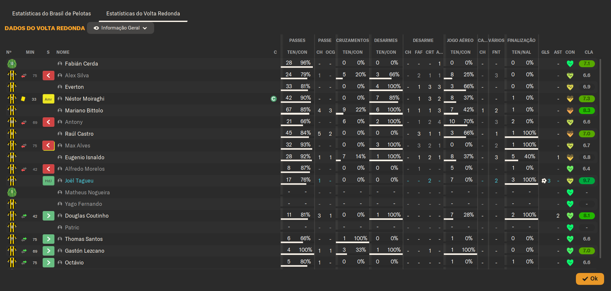Open Douglas Coutinho's player profile
Screen dimensions: 611x291
(87, 216)
